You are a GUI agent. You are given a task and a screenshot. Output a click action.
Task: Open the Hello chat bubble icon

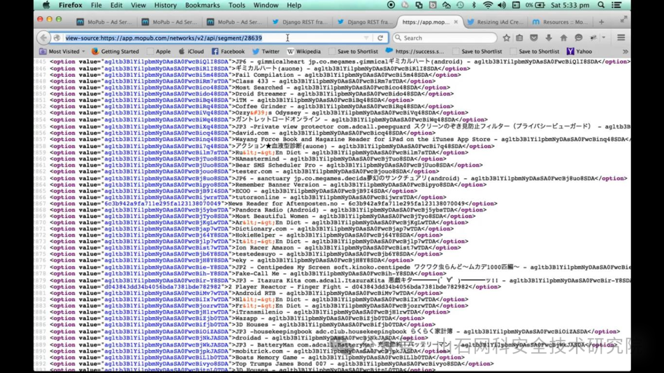(x=579, y=37)
